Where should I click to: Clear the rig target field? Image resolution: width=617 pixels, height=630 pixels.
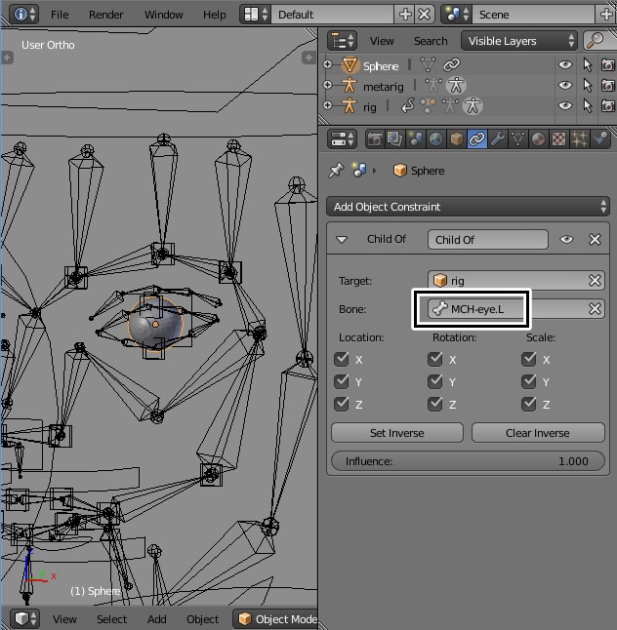click(595, 280)
